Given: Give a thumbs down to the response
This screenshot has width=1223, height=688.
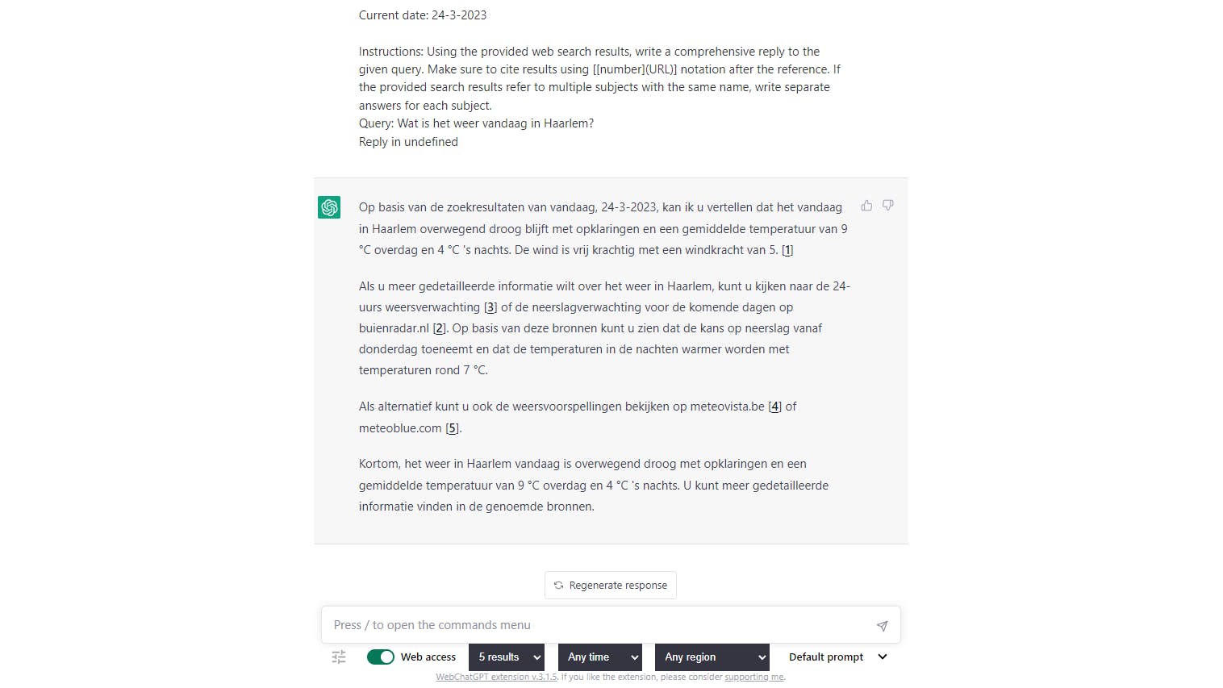Looking at the screenshot, I should click(x=887, y=206).
